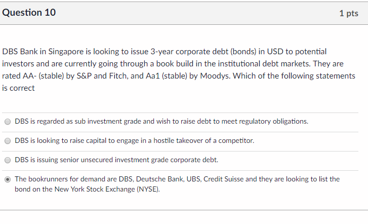Screen dimensions: 368x224
Task: Click the gray question header bar
Action: (184, 13)
